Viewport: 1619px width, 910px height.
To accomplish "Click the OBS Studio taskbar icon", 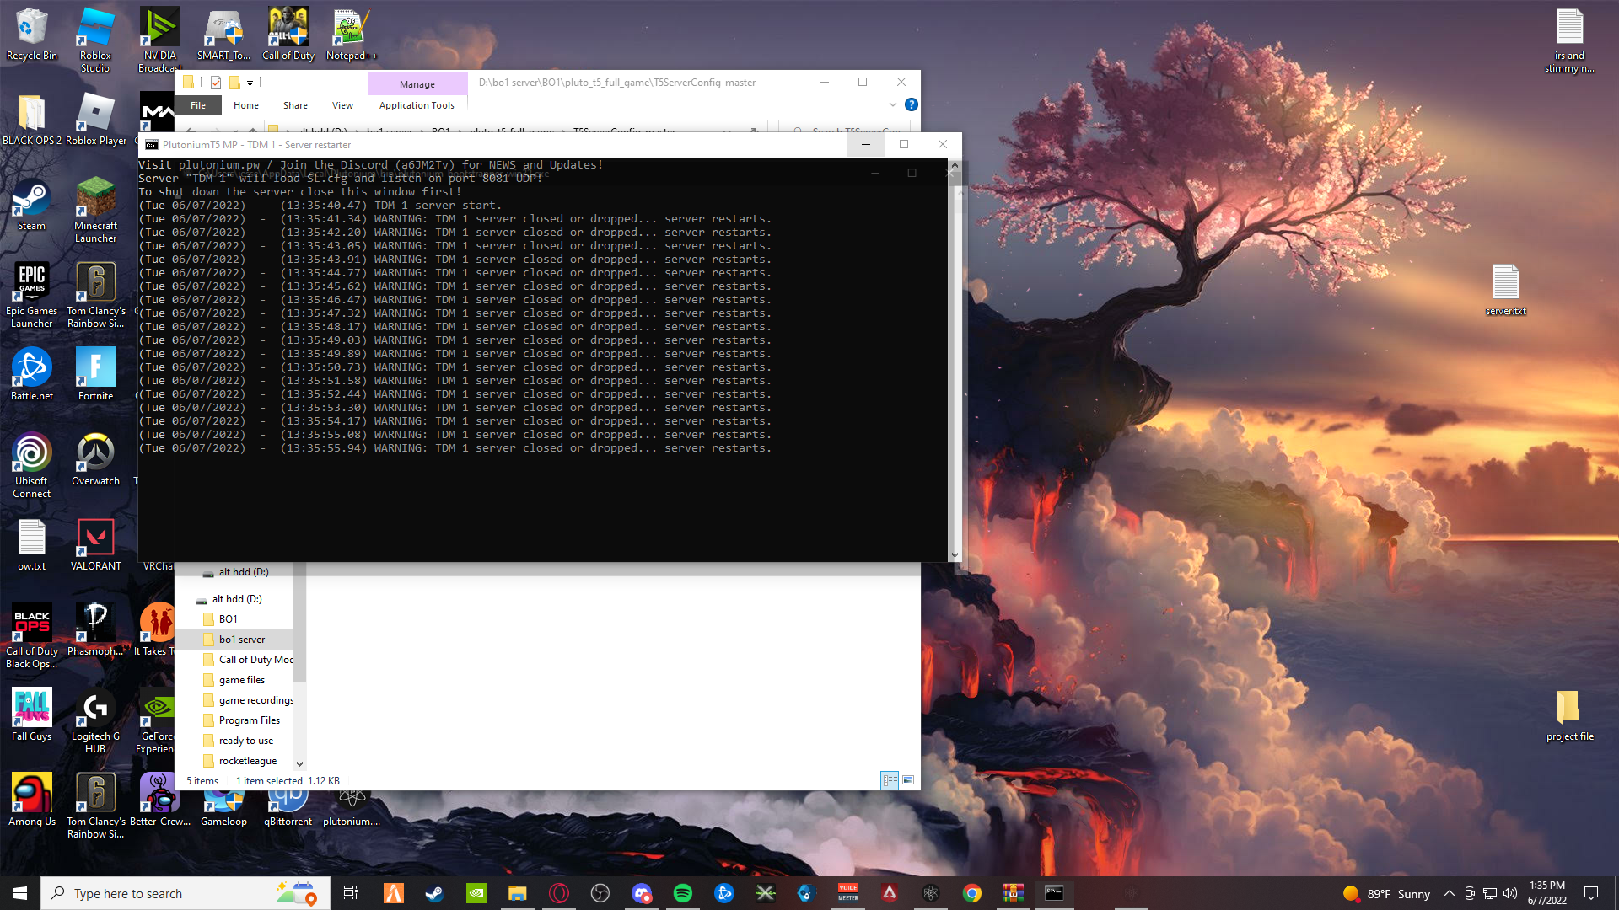I will [x=600, y=893].
